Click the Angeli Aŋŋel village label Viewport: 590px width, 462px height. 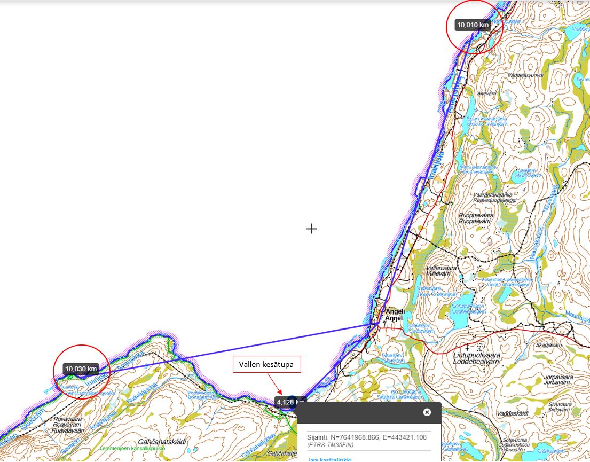click(x=395, y=315)
